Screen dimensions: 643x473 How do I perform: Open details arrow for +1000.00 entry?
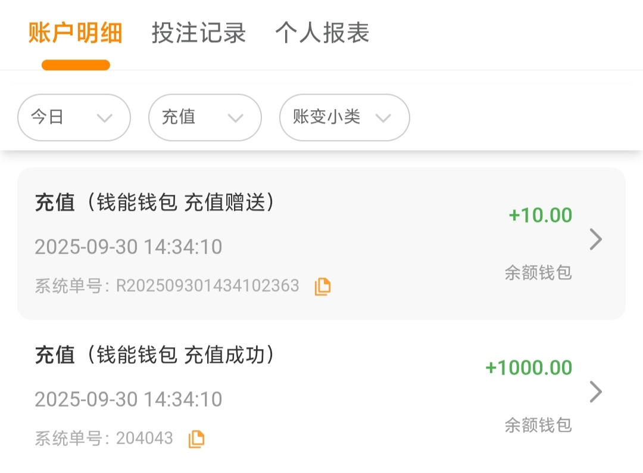(x=595, y=392)
